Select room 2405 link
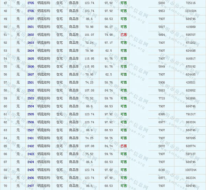This screenshot has width=206, height=190. (x=31, y=170)
